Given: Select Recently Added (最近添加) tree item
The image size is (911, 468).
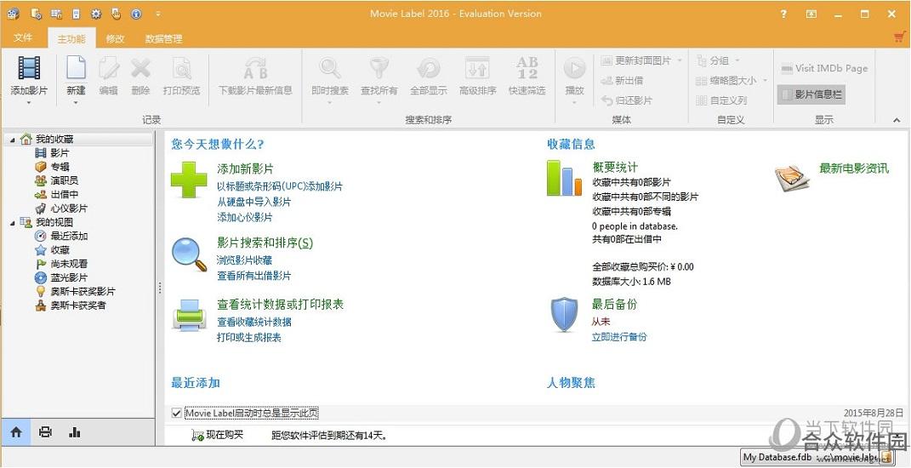Looking at the screenshot, I should pos(69,236).
